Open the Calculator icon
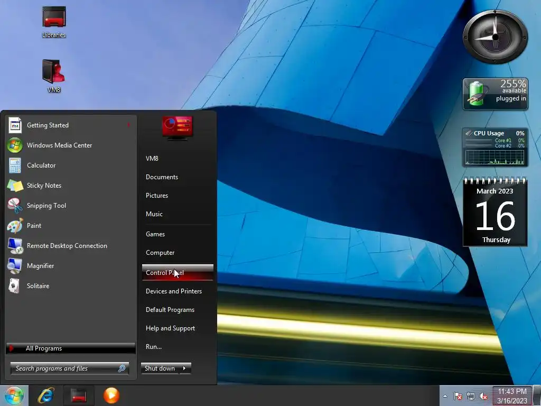Viewport: 541px width, 406px height. pos(15,165)
